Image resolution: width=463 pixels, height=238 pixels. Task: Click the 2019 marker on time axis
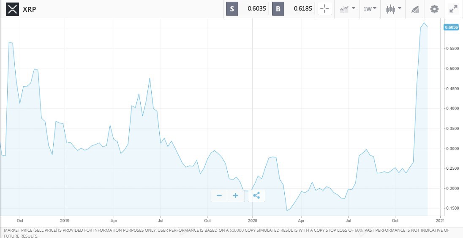point(65,220)
